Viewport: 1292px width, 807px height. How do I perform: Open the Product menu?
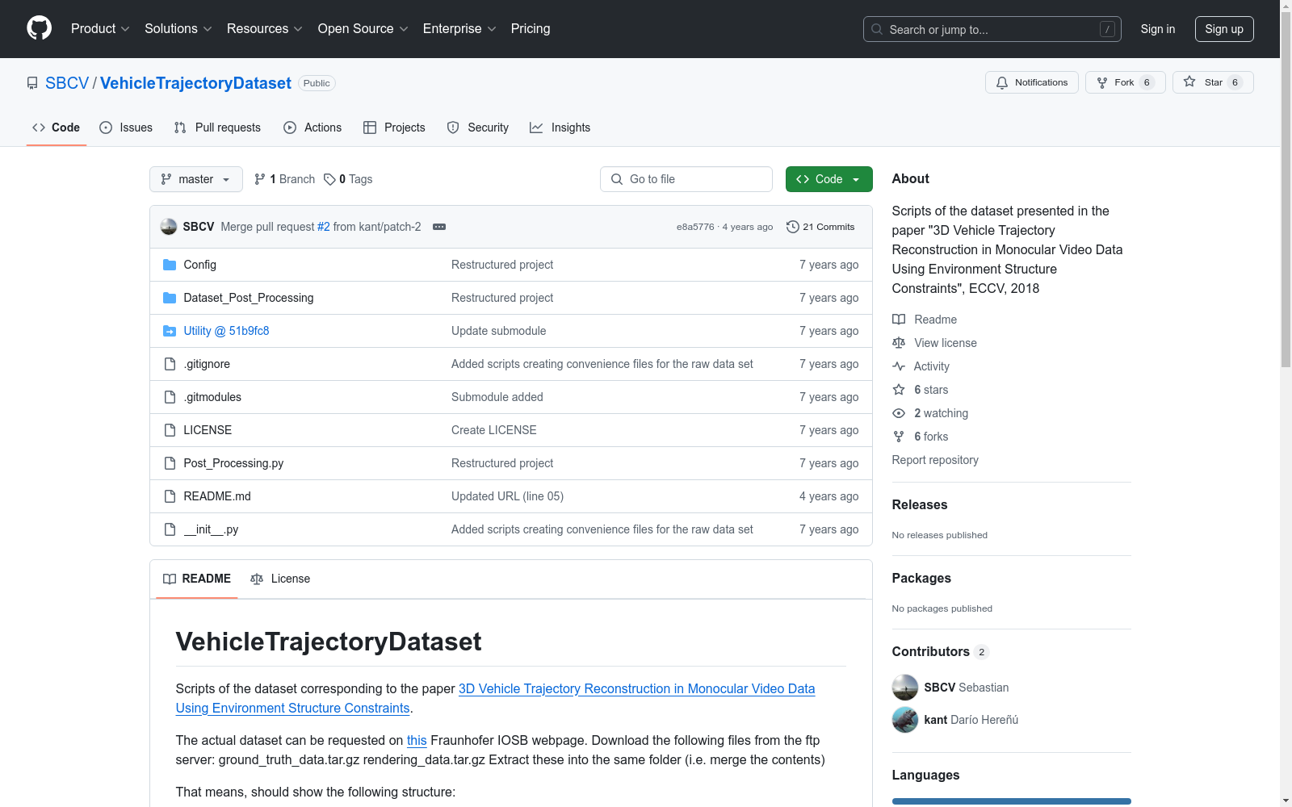coord(100,28)
